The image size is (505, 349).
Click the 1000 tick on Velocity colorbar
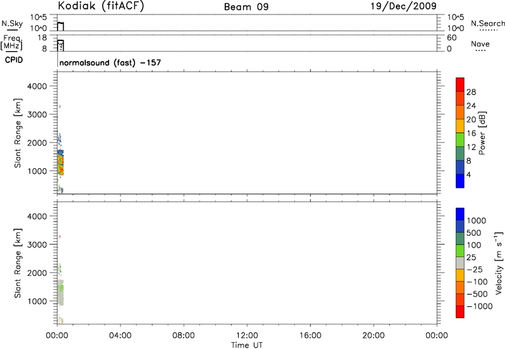477,220
